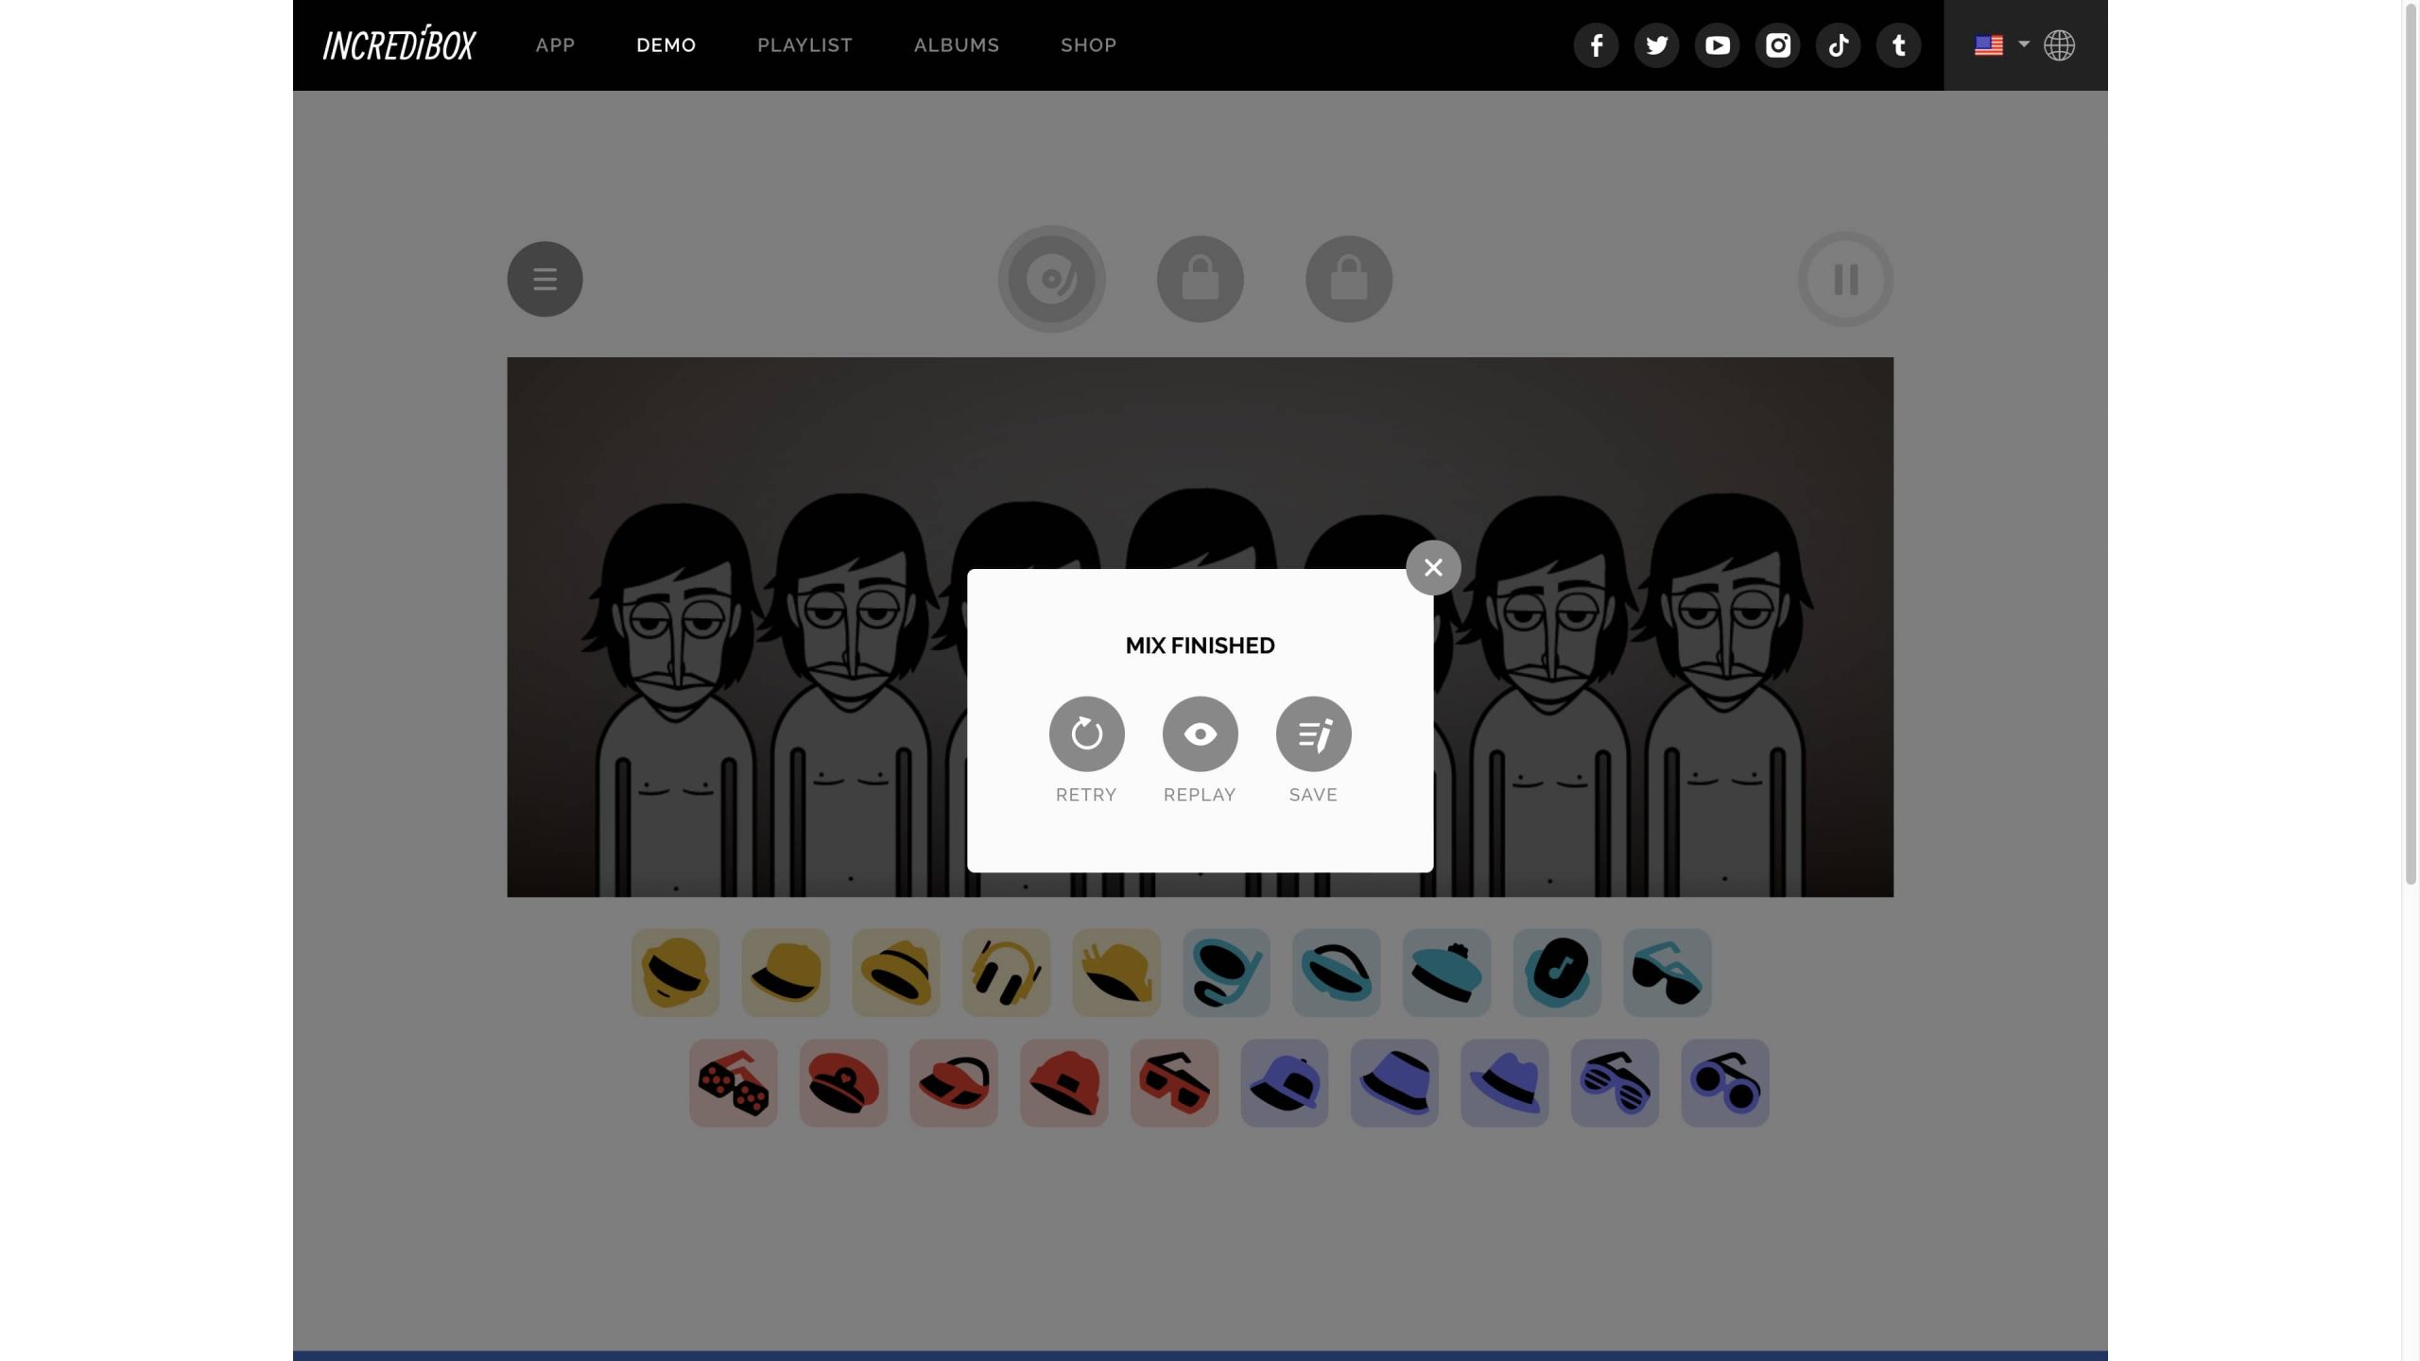Click the Save mix button
Viewport: 2420px width, 1361px height.
(1313, 733)
